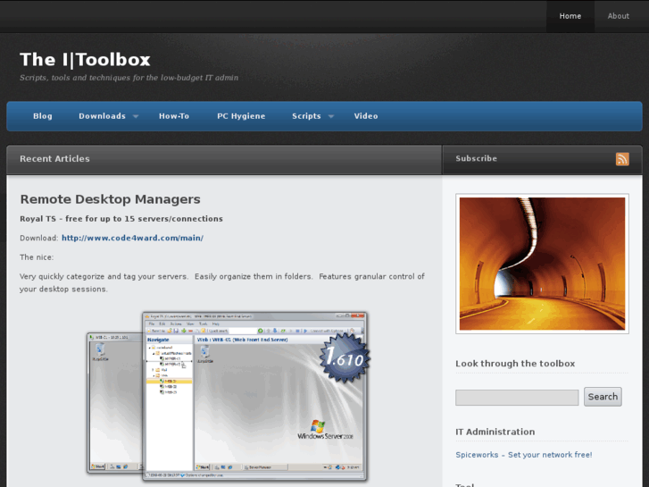Open the Video section
This screenshot has width=649, height=487.
(x=366, y=116)
